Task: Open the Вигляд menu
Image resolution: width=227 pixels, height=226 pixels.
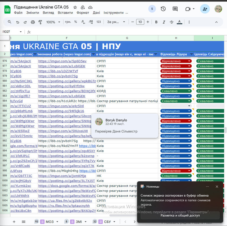Action: tap(48, 13)
